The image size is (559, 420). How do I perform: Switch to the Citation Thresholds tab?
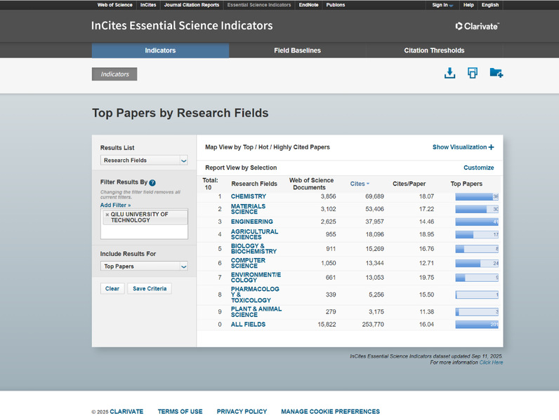pos(434,50)
